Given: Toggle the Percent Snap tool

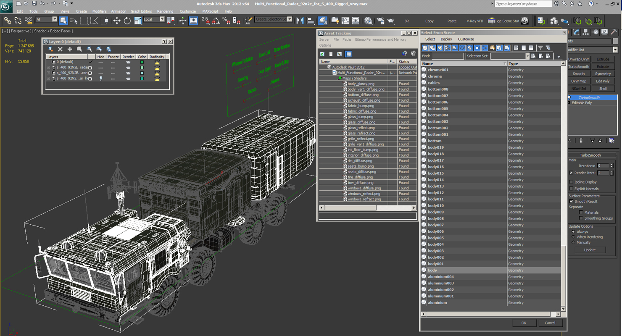Looking at the screenshot, I should (x=226, y=21).
